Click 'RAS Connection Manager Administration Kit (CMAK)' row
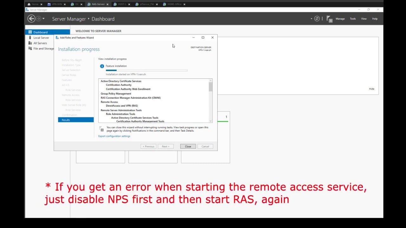Screen dimensions: 406x228 [131, 98]
